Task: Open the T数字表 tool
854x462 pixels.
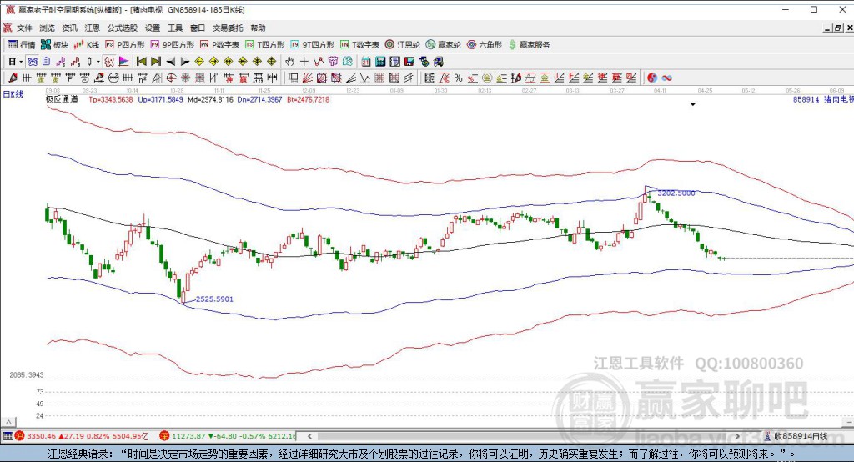Action: pyautogui.click(x=360, y=45)
